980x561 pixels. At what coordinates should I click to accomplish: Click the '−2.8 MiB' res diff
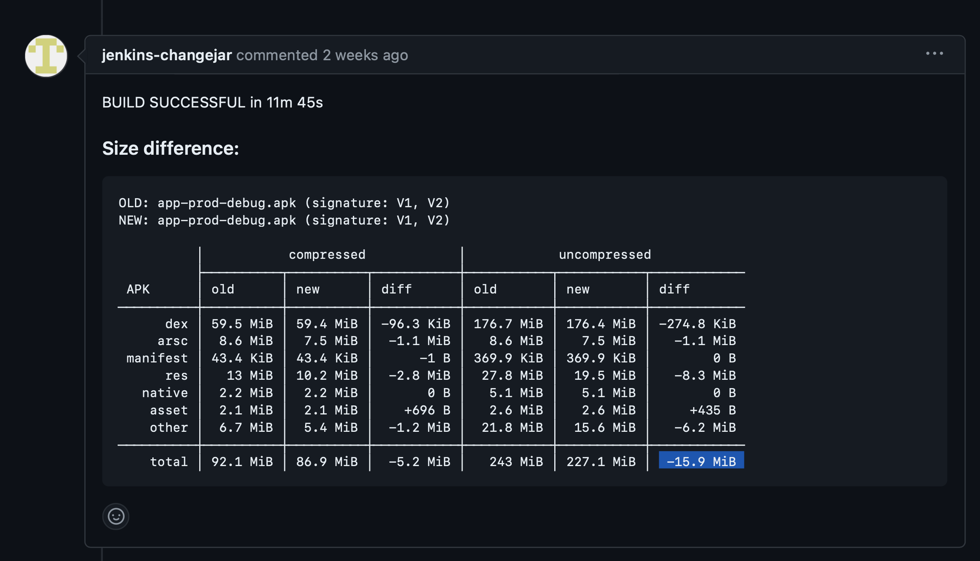tap(419, 375)
